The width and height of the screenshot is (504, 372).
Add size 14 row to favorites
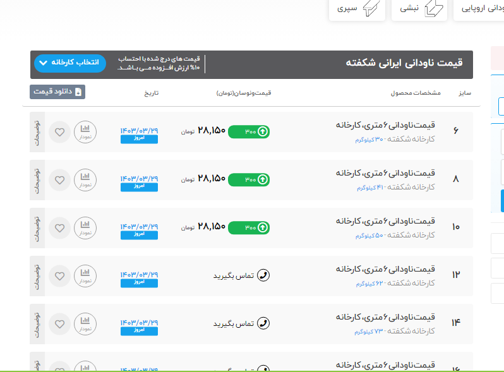coord(59,324)
